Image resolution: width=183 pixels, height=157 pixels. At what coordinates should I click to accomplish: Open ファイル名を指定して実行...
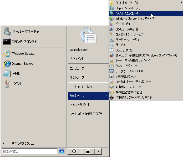coord(87,114)
